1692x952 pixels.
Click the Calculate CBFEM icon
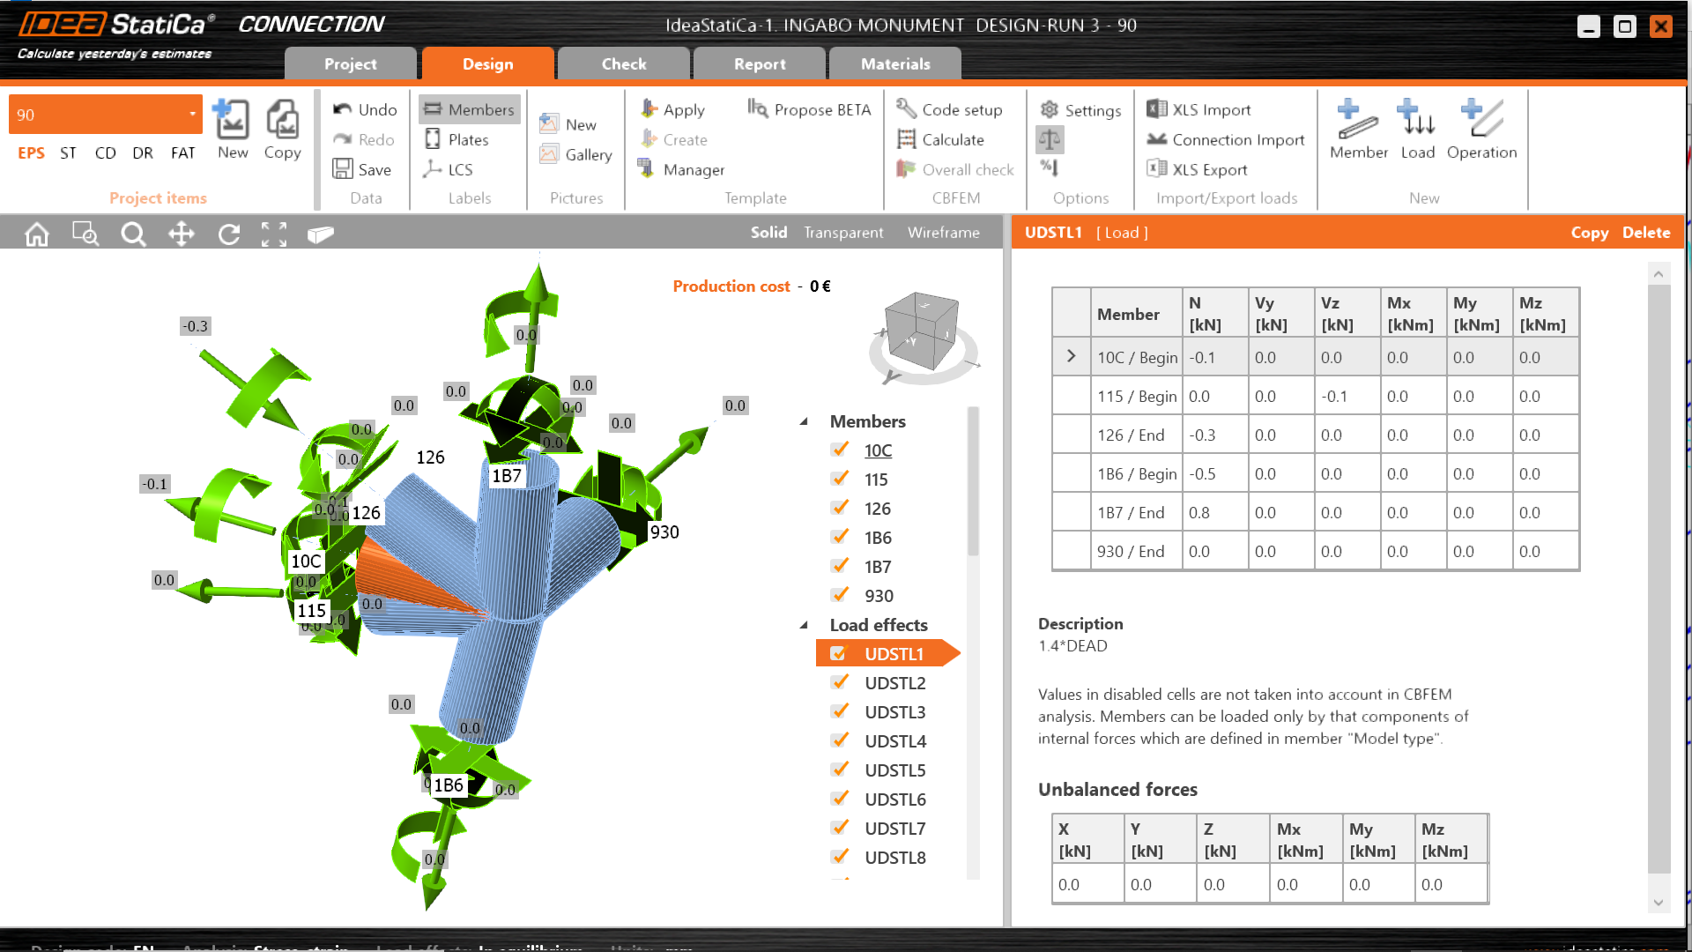[907, 139]
